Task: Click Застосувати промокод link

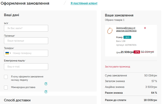Action: [x=117, y=67]
